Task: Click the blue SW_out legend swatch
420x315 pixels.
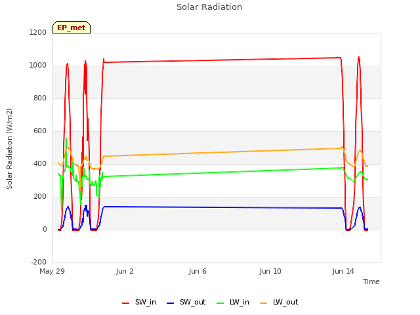Action: coord(171,303)
